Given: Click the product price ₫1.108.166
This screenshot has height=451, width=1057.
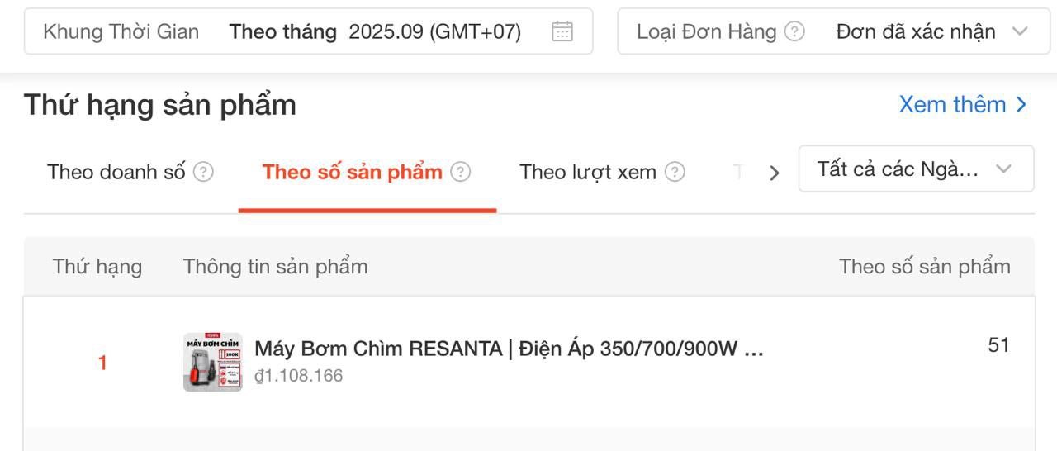Looking at the screenshot, I should click(298, 376).
